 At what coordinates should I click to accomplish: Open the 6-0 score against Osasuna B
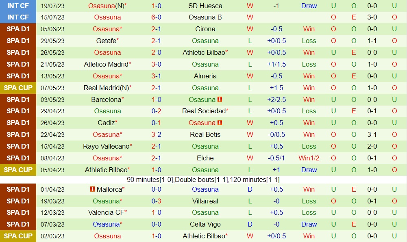click(x=157, y=17)
